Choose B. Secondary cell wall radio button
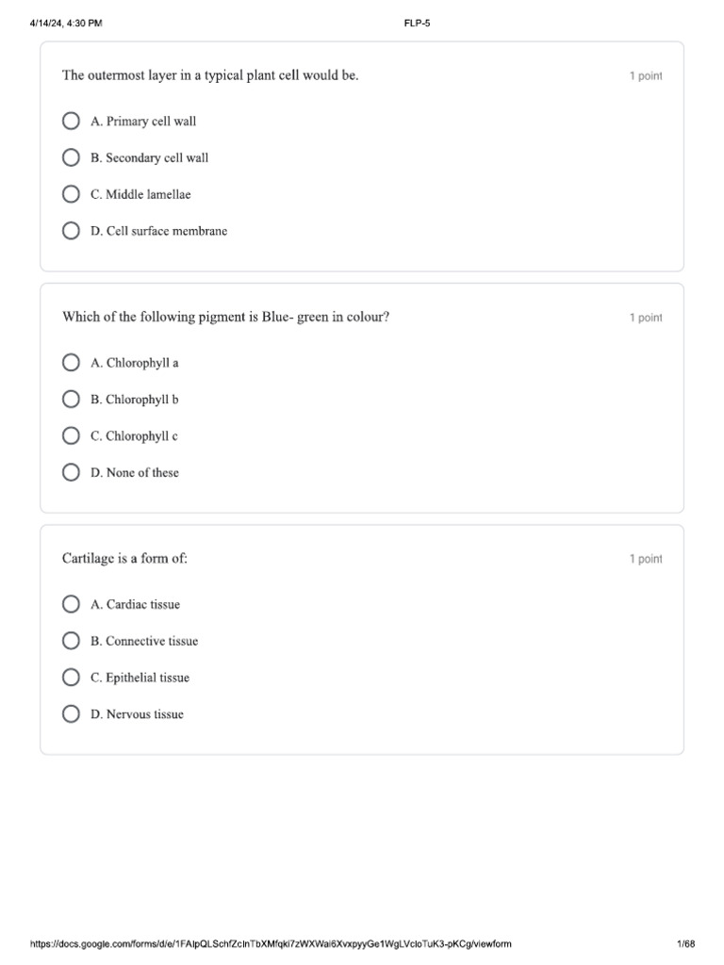Viewport: 724px width, 965px height. click(72, 158)
